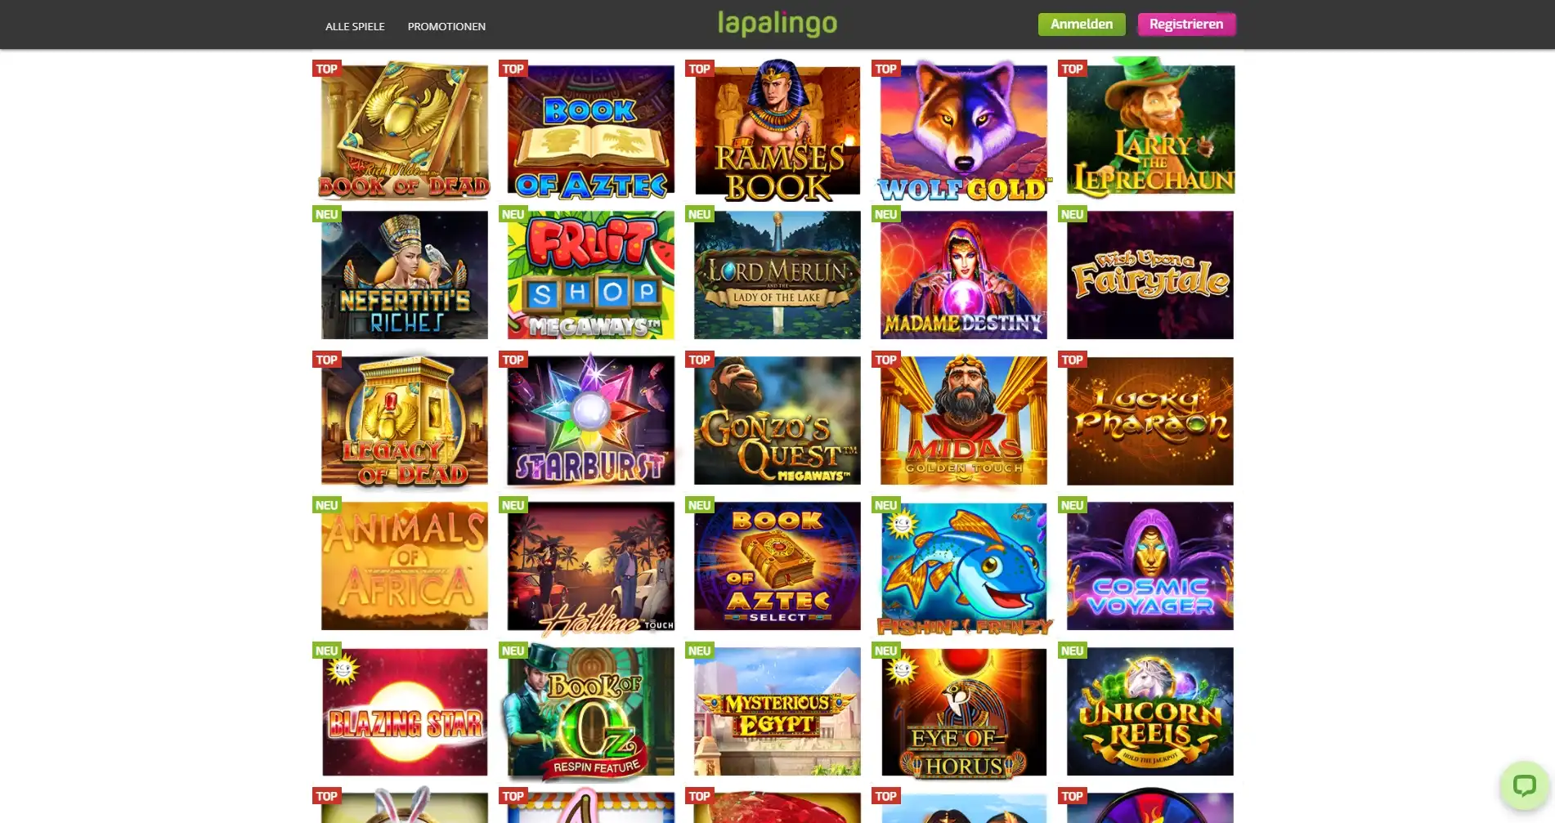Open the Fishin' Frenzy game
This screenshot has height=823, width=1555.
(964, 567)
